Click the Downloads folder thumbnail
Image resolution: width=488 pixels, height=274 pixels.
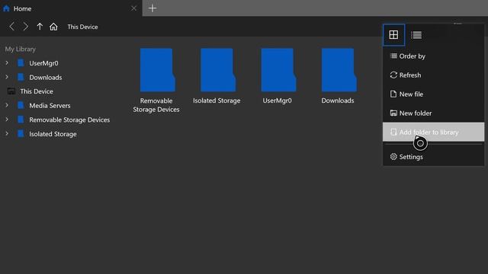click(339, 70)
